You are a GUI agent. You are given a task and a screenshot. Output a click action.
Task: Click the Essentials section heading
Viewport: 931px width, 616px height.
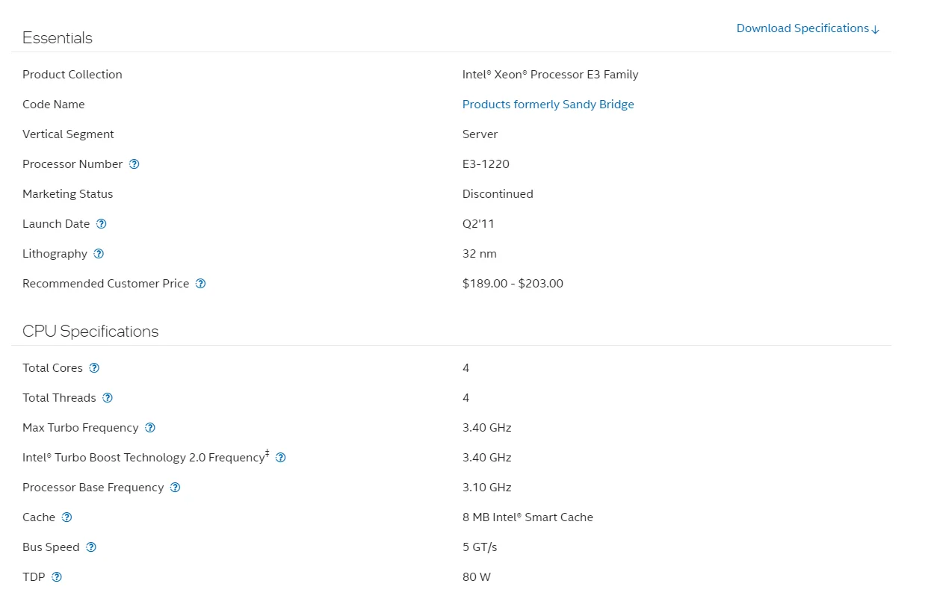coord(58,38)
